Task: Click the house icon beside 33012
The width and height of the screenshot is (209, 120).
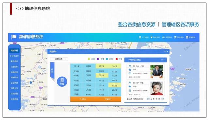Action: point(130,70)
